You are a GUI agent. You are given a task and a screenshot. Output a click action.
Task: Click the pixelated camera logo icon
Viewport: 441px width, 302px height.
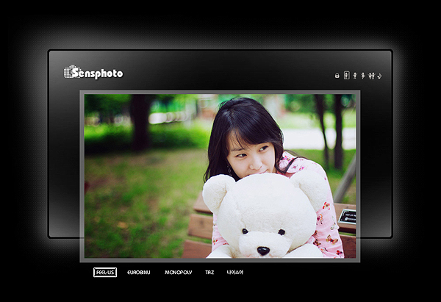[71, 71]
